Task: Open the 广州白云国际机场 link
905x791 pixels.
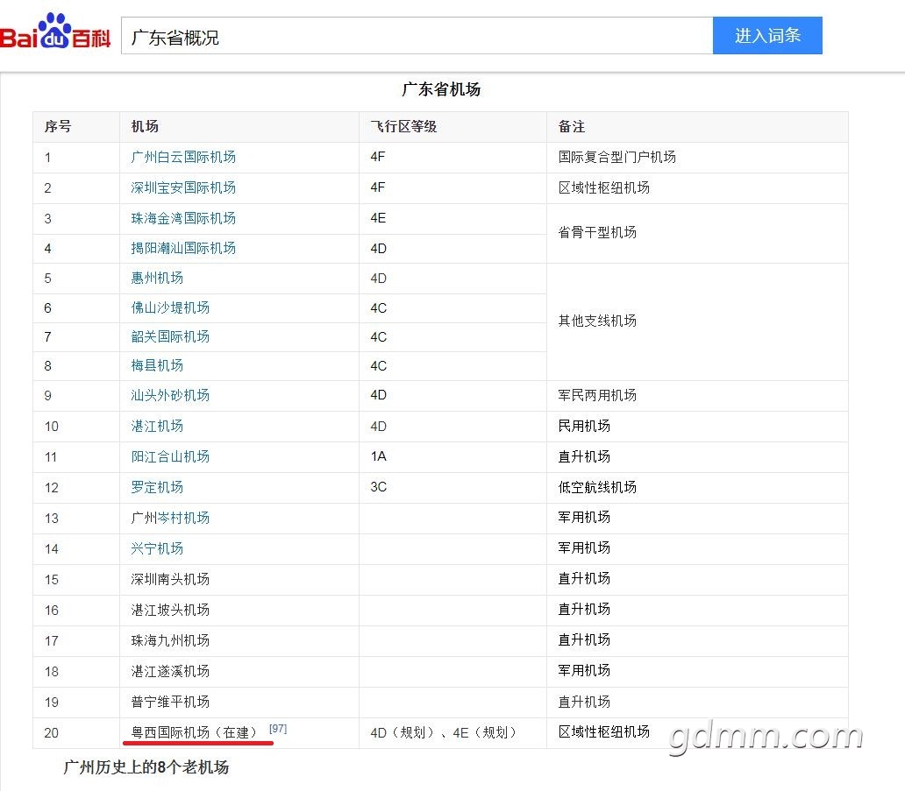Action: [x=183, y=157]
